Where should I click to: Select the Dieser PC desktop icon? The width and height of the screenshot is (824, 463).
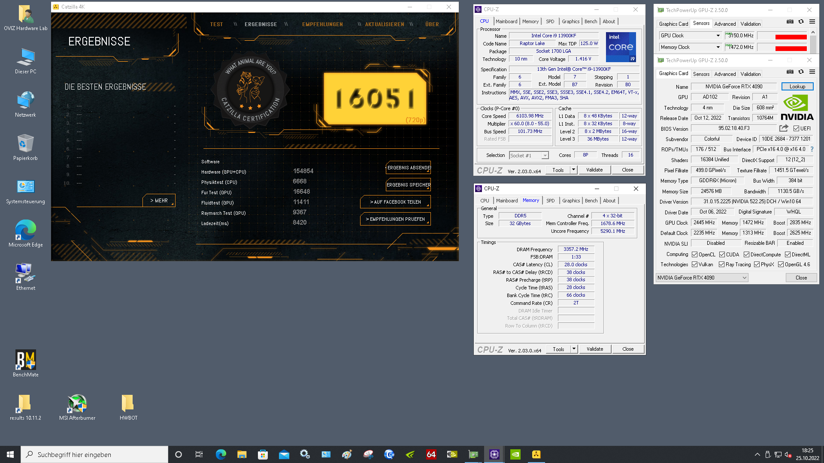[x=26, y=61]
